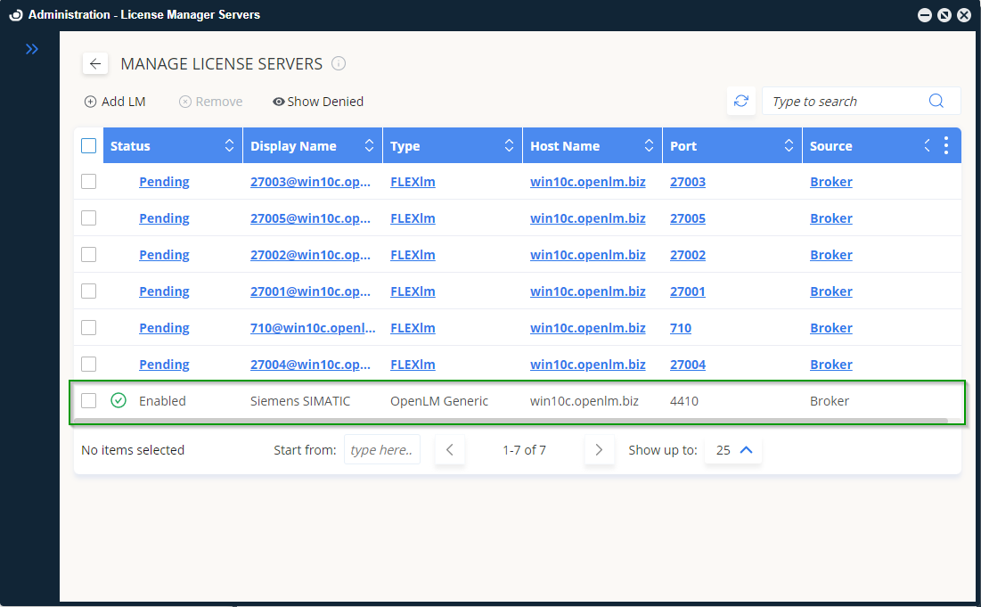Go to next page arrow in pagination

click(599, 450)
